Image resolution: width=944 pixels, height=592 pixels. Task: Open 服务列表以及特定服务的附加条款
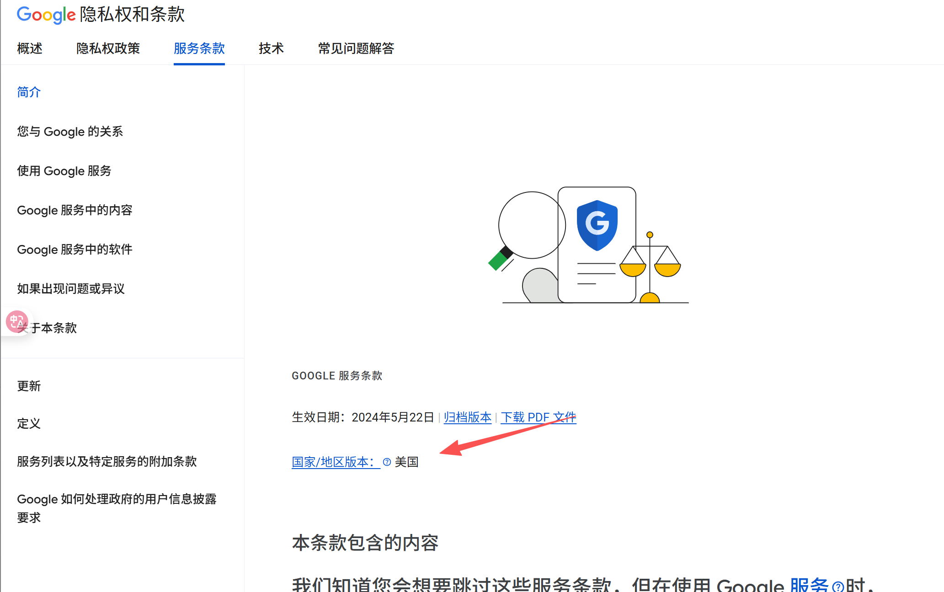pyautogui.click(x=107, y=462)
